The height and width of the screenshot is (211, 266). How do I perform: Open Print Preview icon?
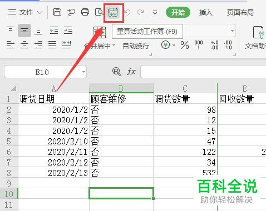click(99, 12)
